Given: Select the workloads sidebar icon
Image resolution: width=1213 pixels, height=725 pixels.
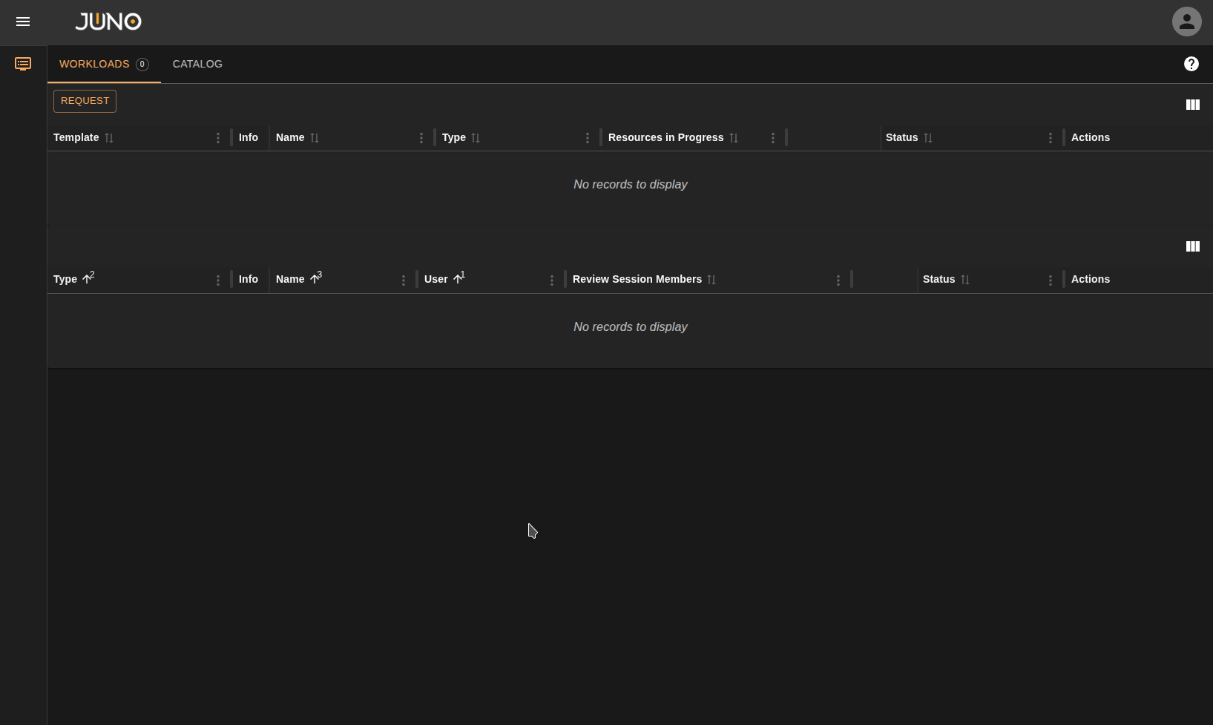Looking at the screenshot, I should click(23, 64).
